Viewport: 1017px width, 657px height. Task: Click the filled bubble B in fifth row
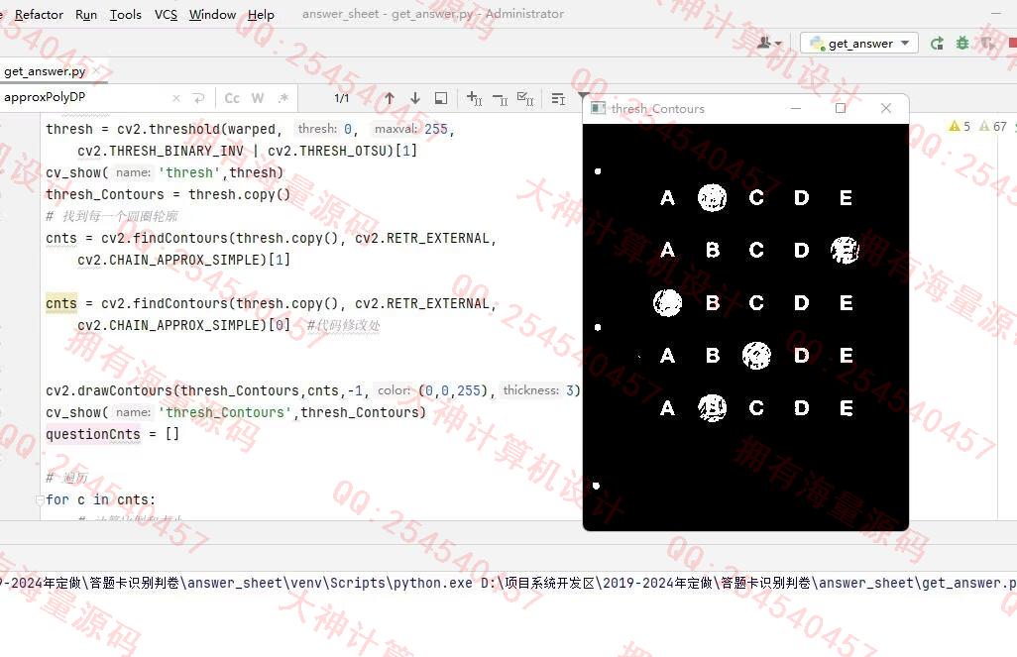click(712, 408)
